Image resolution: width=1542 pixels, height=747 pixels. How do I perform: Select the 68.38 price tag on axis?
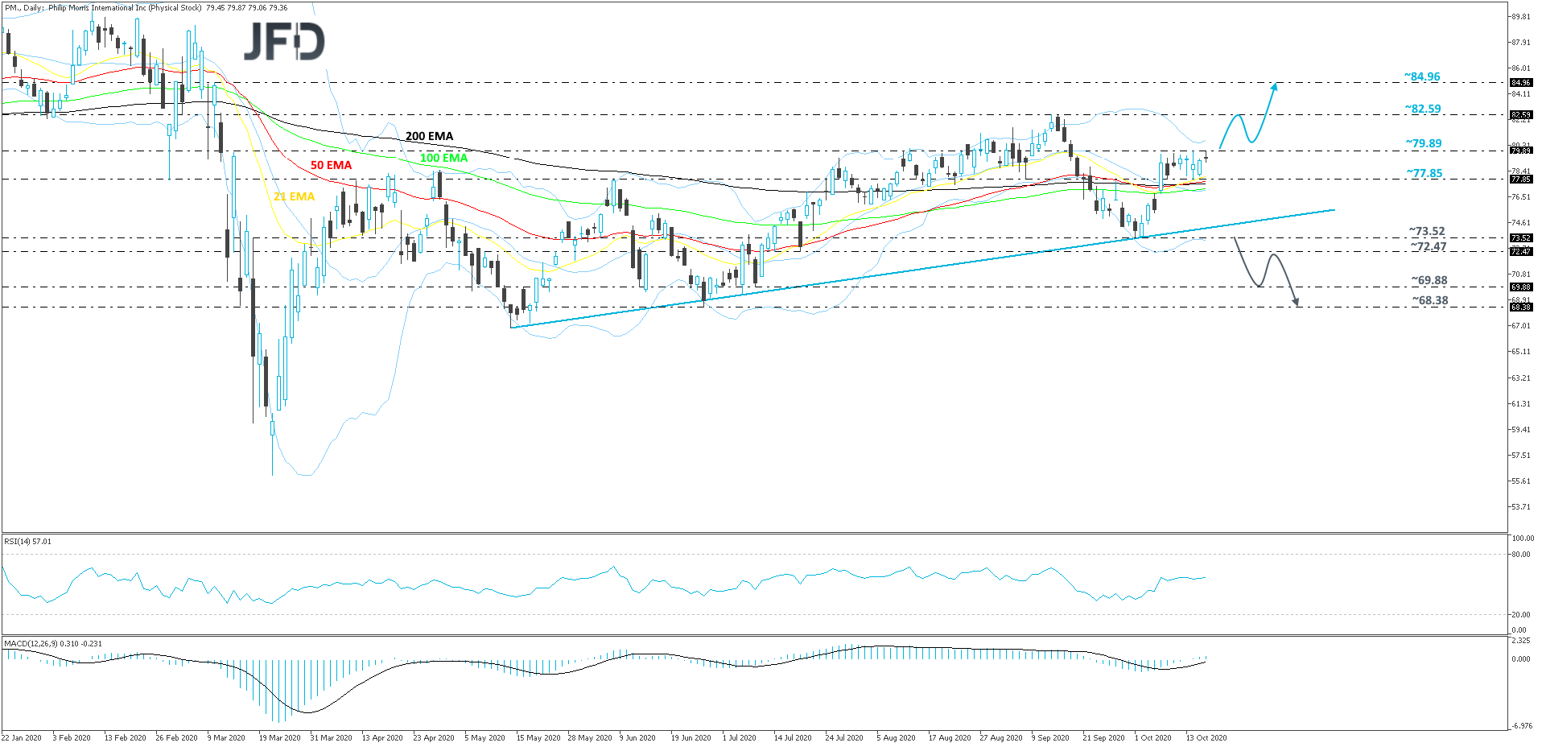click(x=1520, y=307)
